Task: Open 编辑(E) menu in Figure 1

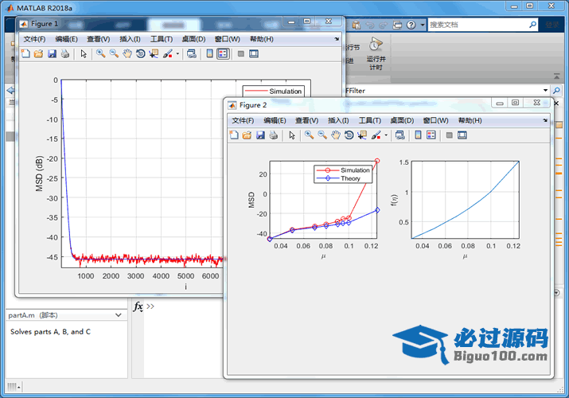Action: (66, 39)
